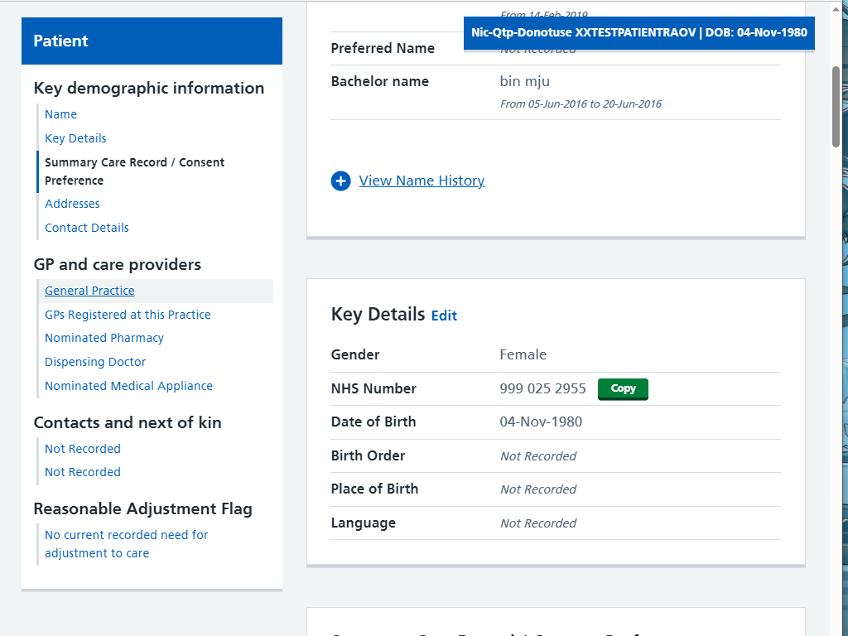848x636 pixels.
Task: Click the Birth Order label
Action: pyautogui.click(x=368, y=456)
